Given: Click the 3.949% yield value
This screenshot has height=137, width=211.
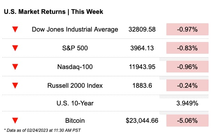Looking at the screenshot, I should [187, 103].
